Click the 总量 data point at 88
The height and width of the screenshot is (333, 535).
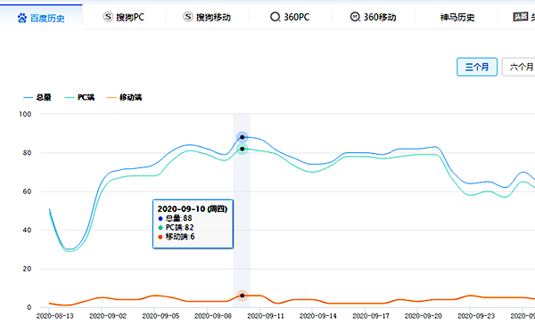pyautogui.click(x=243, y=137)
